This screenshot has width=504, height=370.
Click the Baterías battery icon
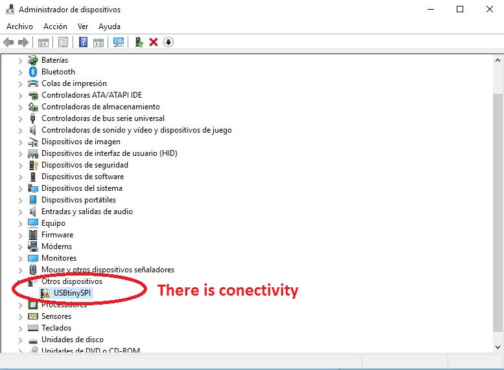(x=33, y=60)
